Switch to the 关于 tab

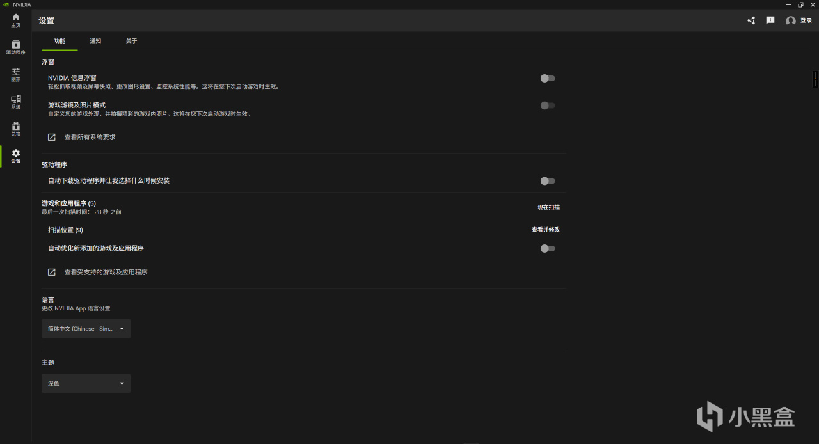pyautogui.click(x=131, y=41)
